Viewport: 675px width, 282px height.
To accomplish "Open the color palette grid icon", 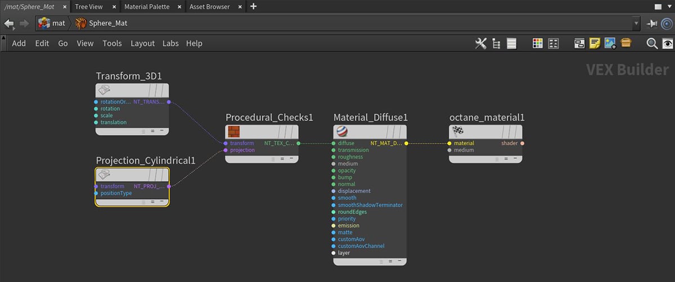I will pyautogui.click(x=538, y=43).
